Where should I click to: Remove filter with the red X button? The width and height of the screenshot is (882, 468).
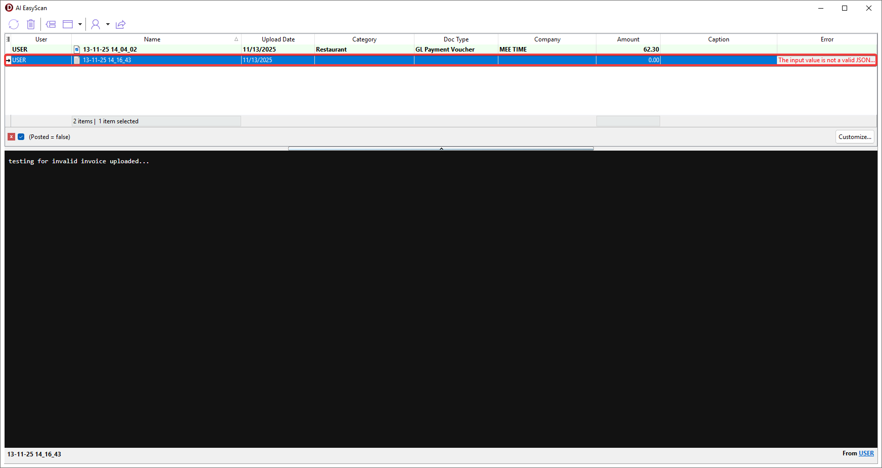[11, 137]
